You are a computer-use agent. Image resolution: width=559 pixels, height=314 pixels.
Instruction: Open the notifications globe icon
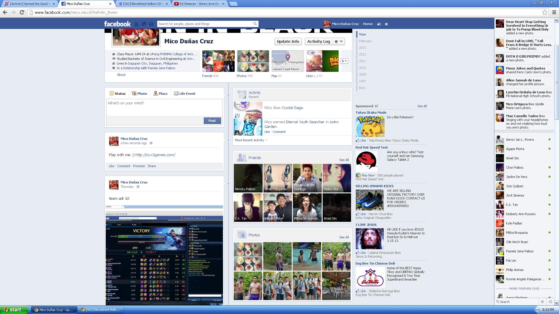[x=151, y=24]
